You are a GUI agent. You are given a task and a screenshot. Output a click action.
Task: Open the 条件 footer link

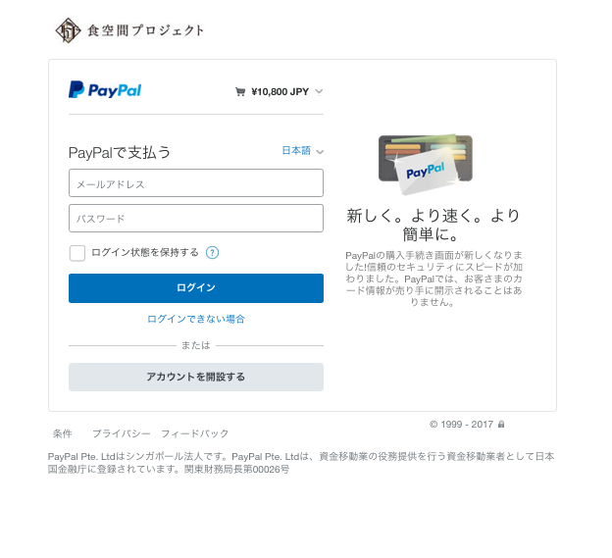click(x=63, y=433)
